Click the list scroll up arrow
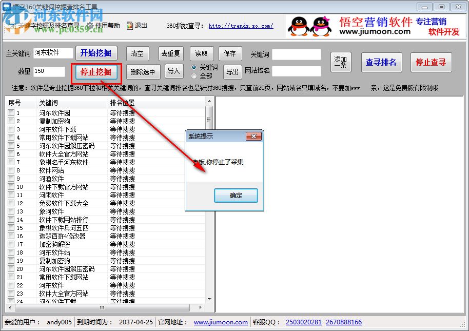The height and width of the screenshot is (331, 469). pyautogui.click(x=209, y=101)
